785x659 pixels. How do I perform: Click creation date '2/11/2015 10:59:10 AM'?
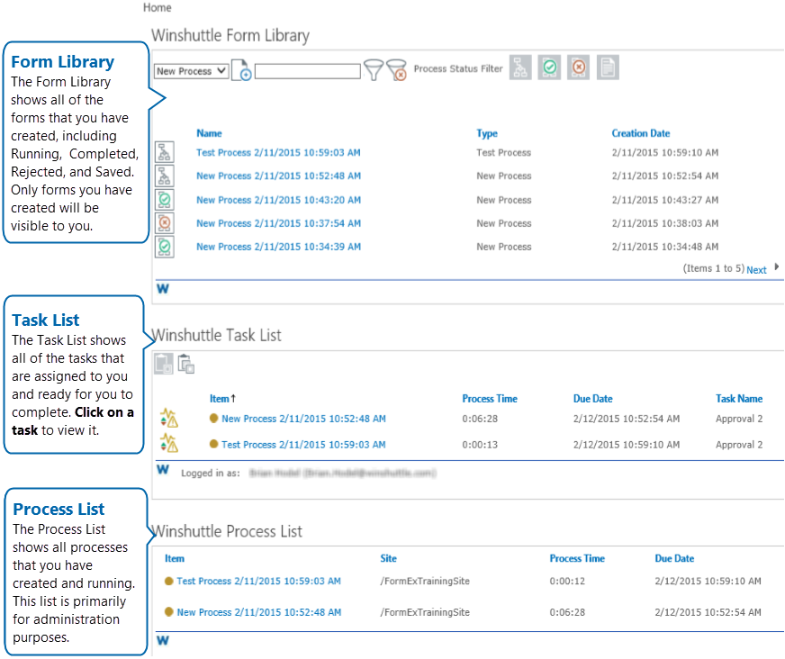665,153
